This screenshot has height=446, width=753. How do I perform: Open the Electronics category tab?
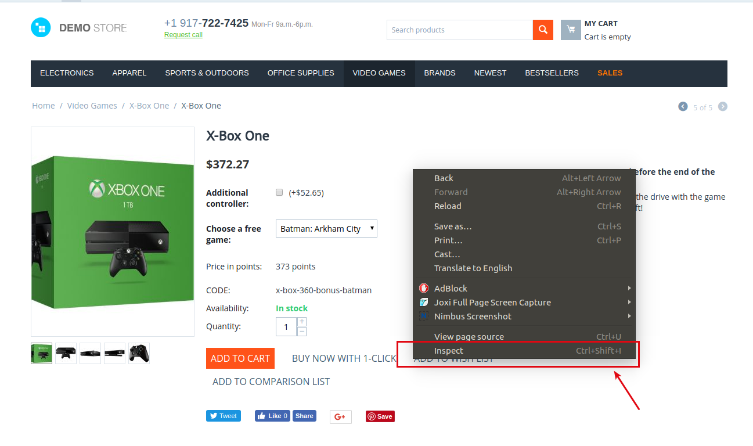pos(67,73)
